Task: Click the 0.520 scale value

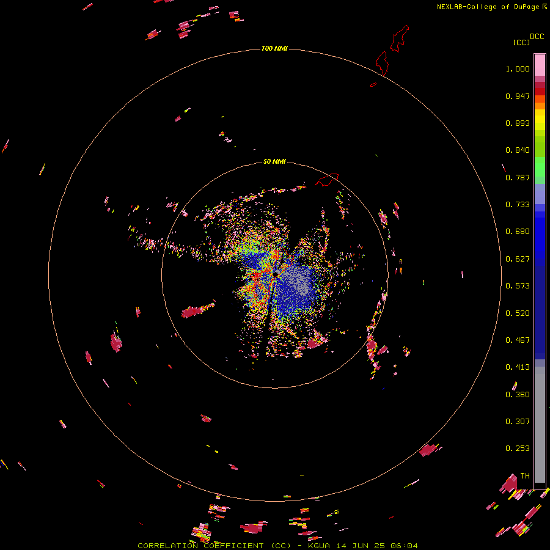Action: [x=518, y=313]
